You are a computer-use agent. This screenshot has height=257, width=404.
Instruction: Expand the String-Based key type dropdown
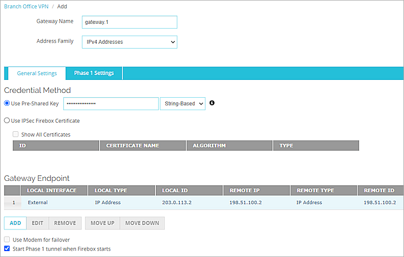pyautogui.click(x=183, y=104)
